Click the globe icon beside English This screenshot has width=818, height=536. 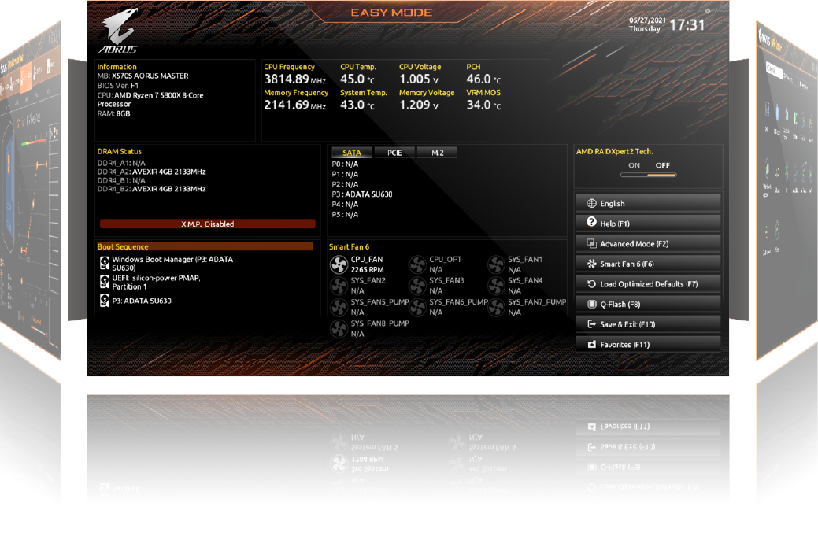pos(591,203)
